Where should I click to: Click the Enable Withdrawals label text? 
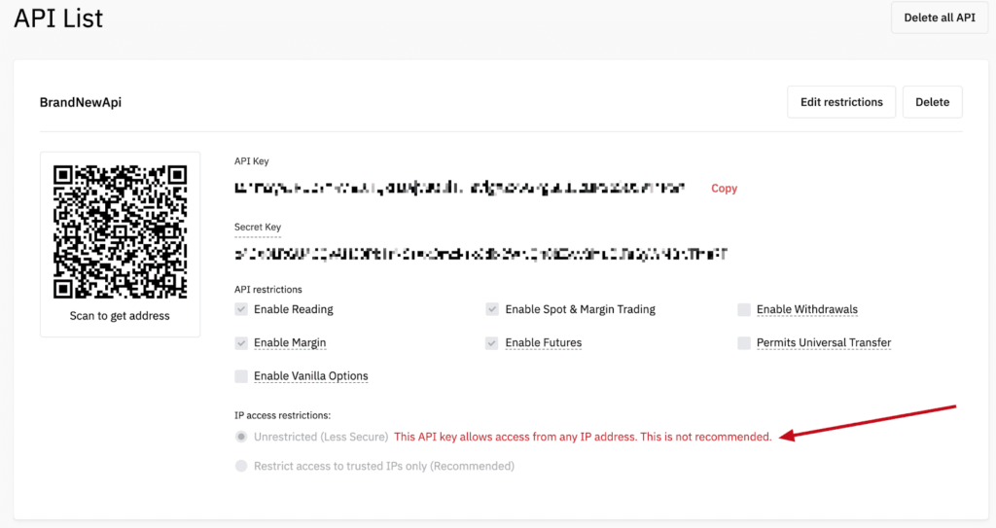pyautogui.click(x=806, y=309)
